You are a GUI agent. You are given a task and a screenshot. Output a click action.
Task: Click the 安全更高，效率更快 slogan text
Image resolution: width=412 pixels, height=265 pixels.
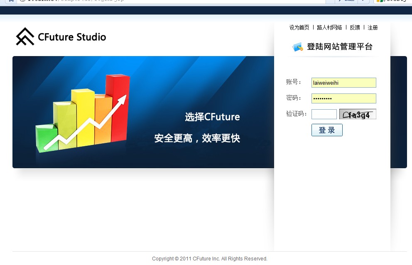(197, 138)
